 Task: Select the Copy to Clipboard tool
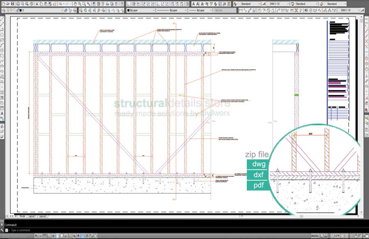click(x=41, y=3)
